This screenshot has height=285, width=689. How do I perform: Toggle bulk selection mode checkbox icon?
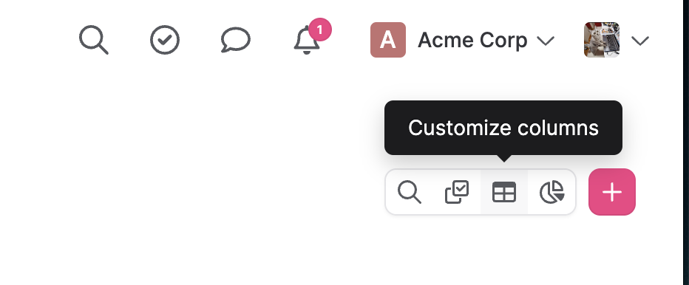coord(457,193)
